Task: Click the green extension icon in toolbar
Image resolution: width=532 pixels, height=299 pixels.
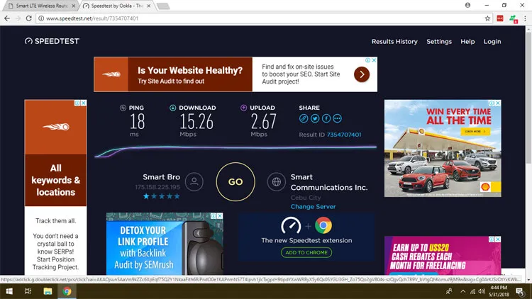Action: point(513,19)
